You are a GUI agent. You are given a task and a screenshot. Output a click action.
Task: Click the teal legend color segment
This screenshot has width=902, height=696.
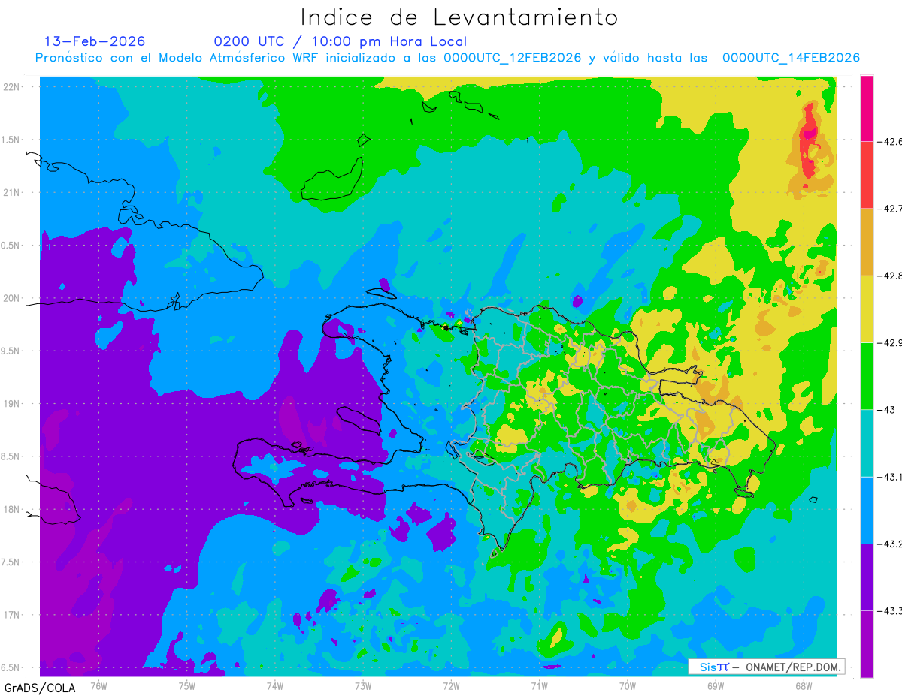point(867,443)
